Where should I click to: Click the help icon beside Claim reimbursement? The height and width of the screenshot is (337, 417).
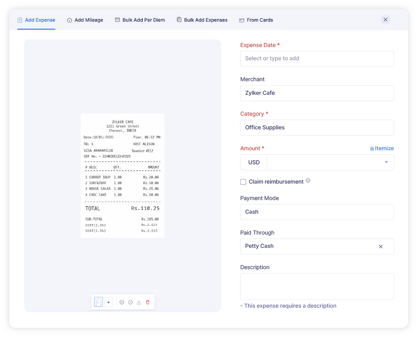click(x=308, y=180)
